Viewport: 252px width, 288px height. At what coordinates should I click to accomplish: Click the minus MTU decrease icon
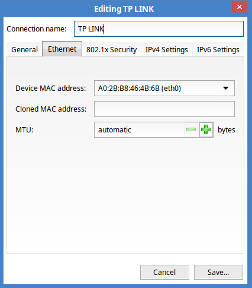pos(191,129)
